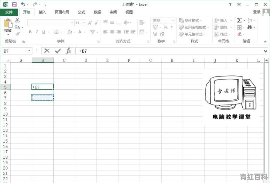Open the 条件格式 conditional formatting menu
This screenshot has width=270, height=183.
pos(190,20)
